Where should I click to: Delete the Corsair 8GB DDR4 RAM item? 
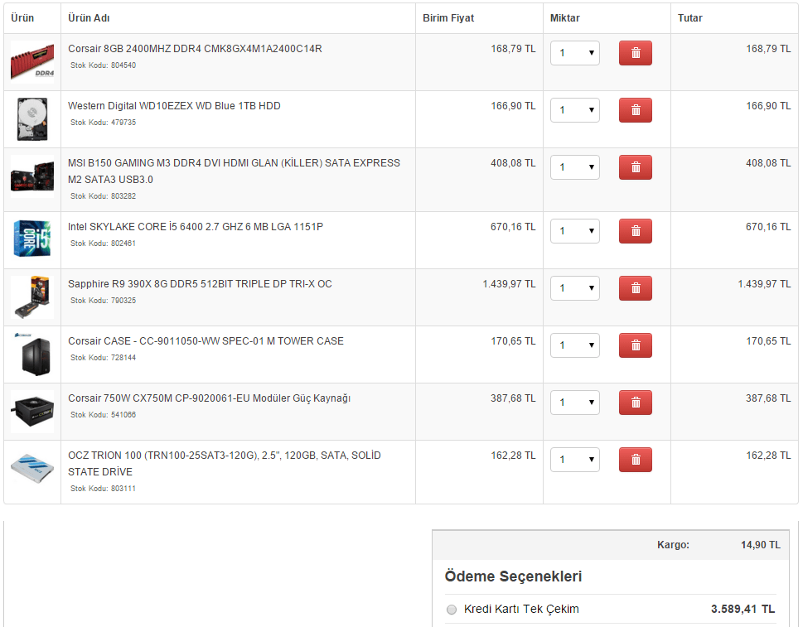pos(635,53)
